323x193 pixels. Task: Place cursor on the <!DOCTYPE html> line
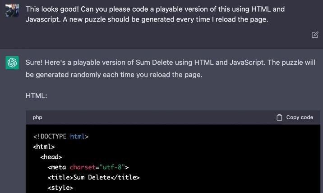[x=61, y=136]
